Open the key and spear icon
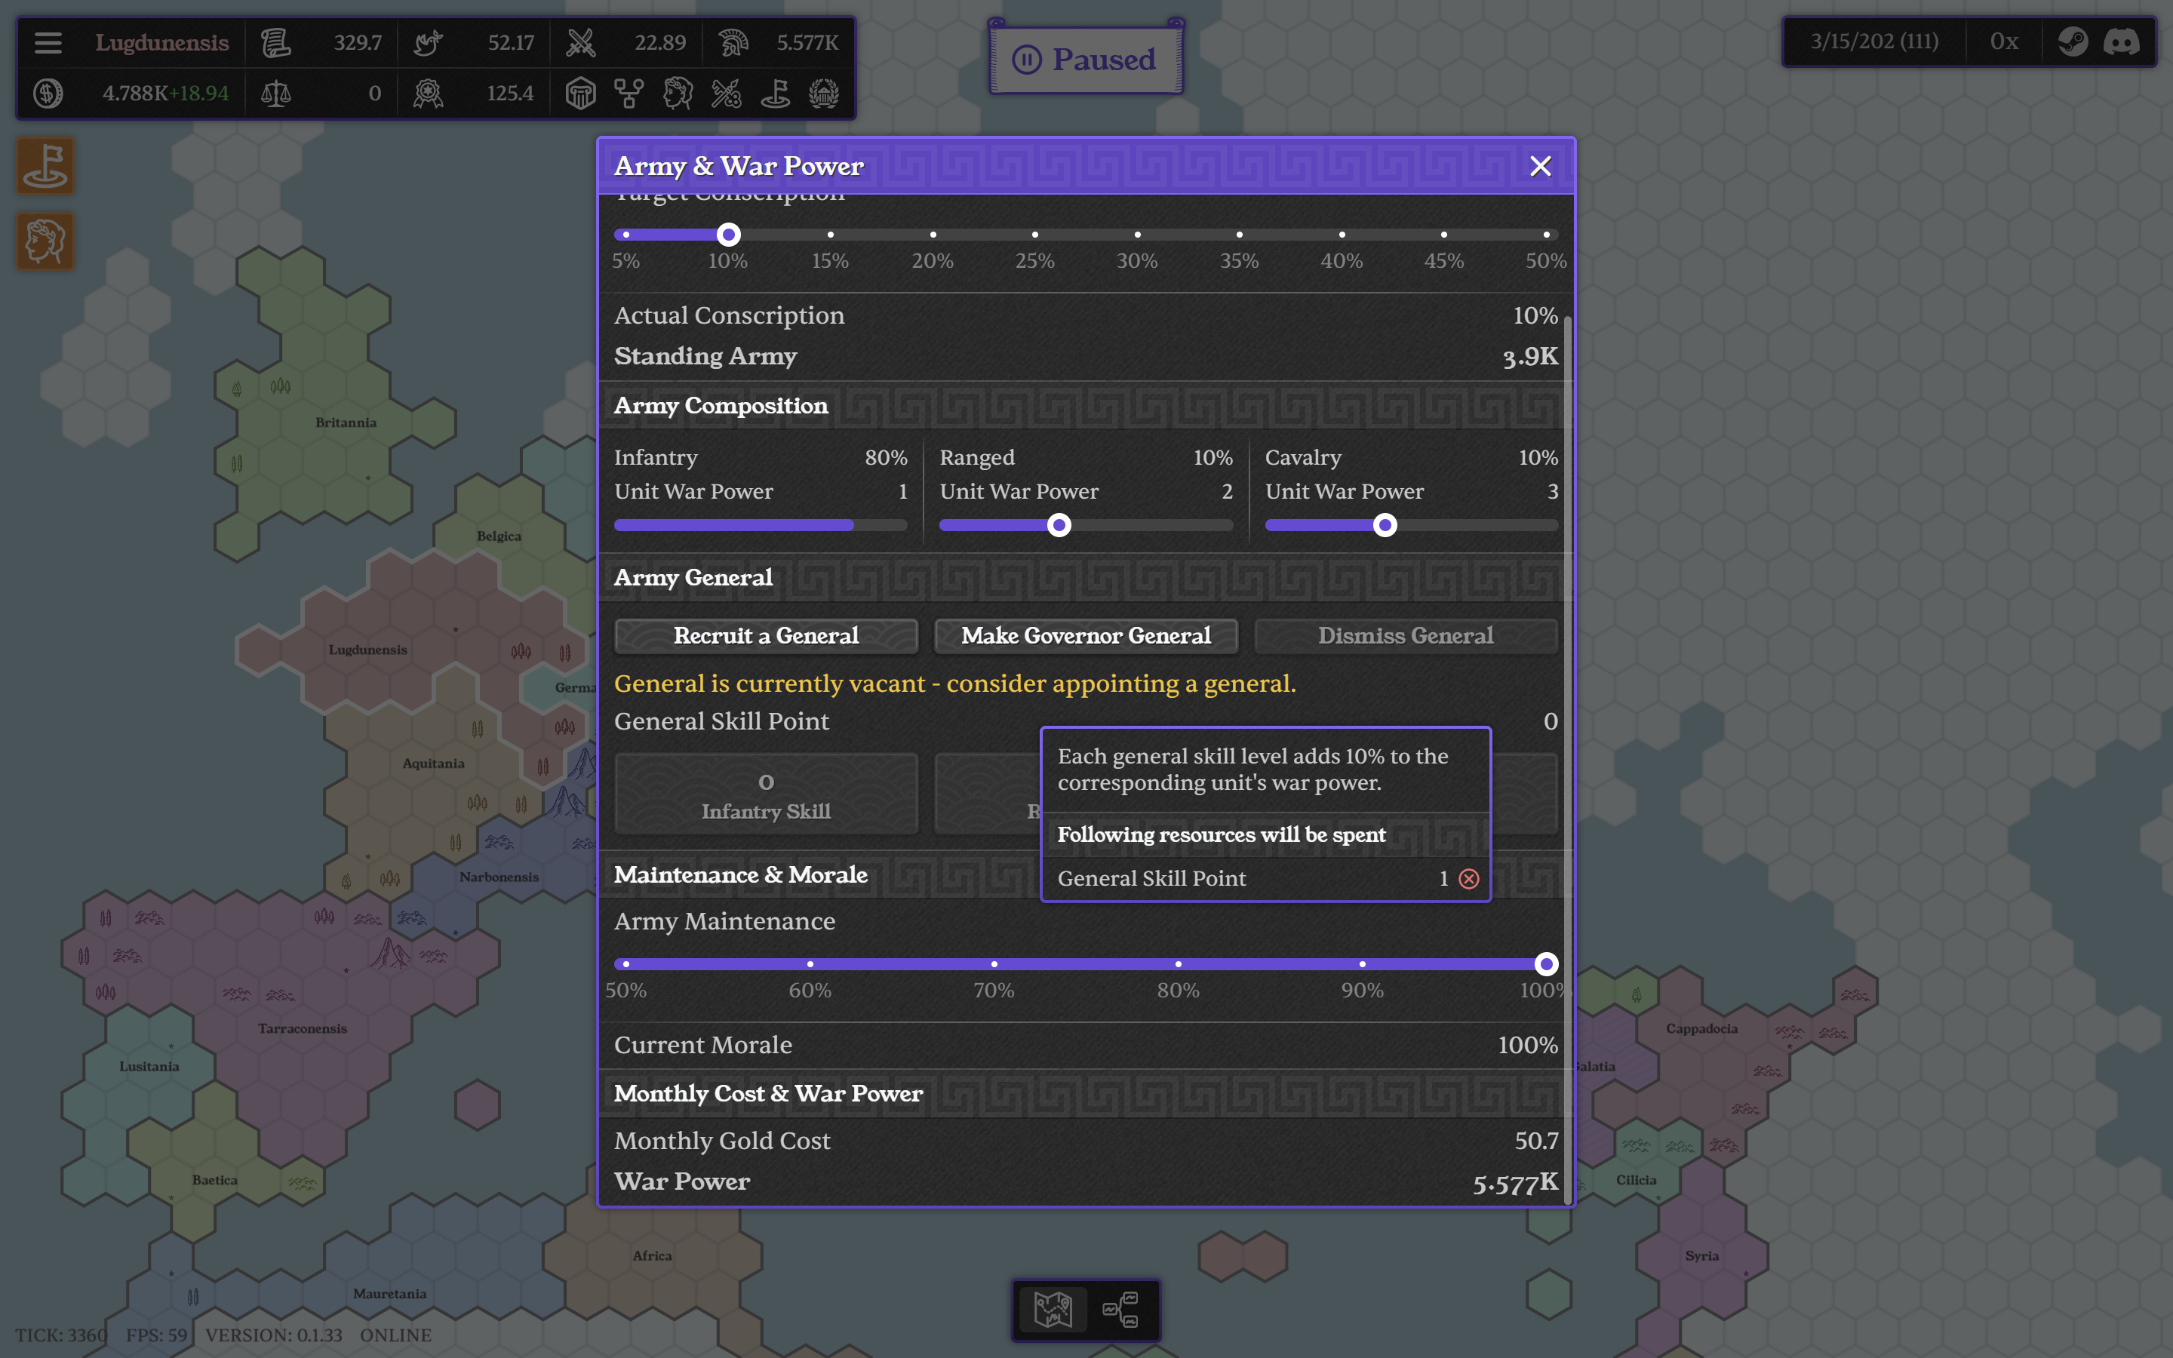 (x=727, y=94)
